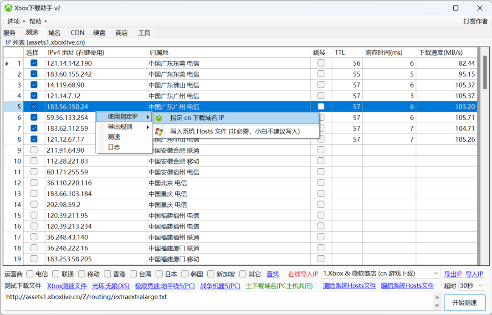
Task: Switch to the 工具 tab
Action: point(145,32)
